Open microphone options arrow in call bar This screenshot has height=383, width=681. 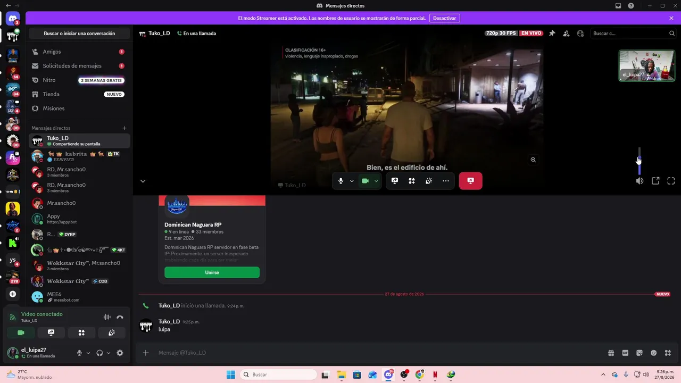352,181
